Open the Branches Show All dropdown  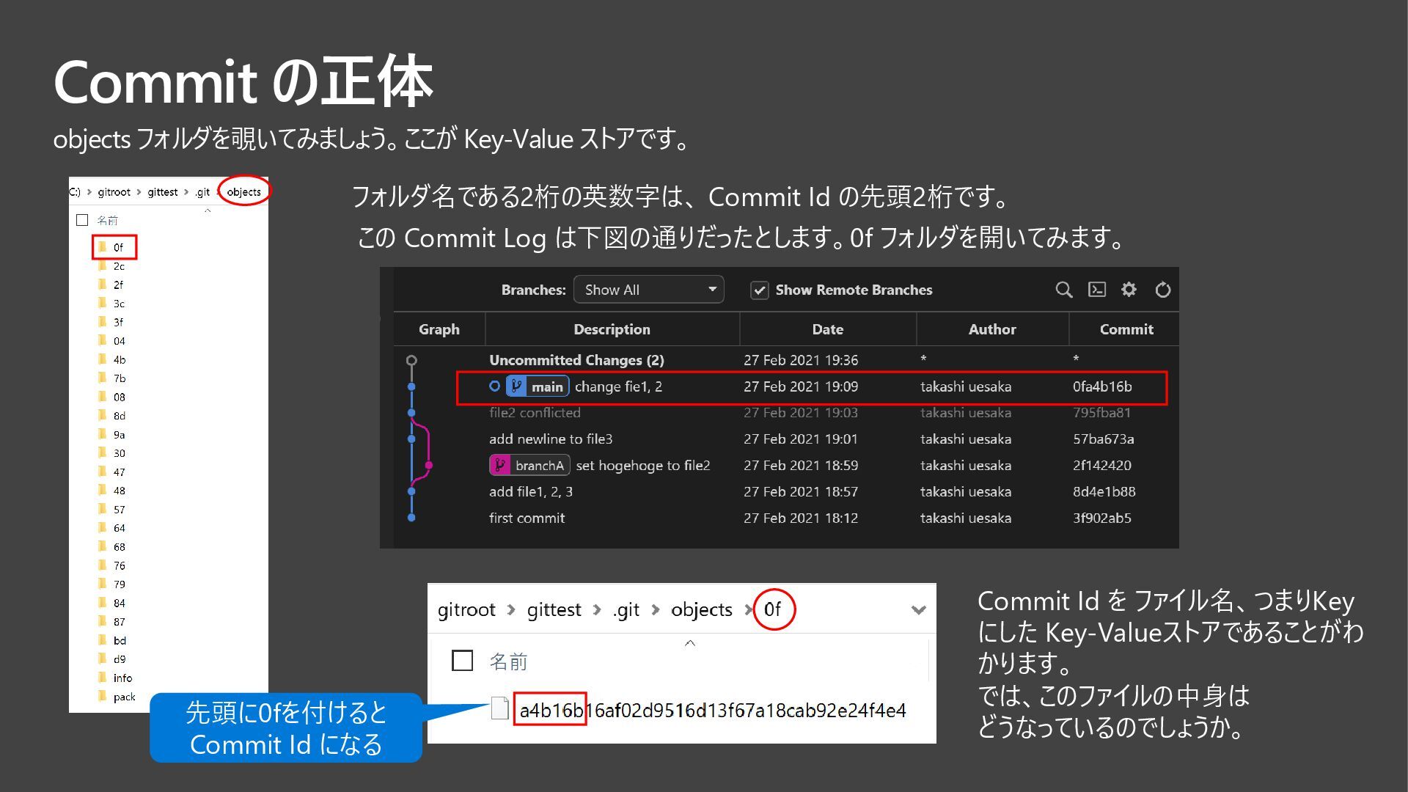pyautogui.click(x=648, y=290)
